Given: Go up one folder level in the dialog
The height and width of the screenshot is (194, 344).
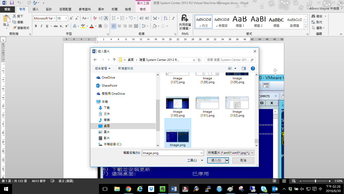Looking at the screenshot, I should click(x=114, y=60).
